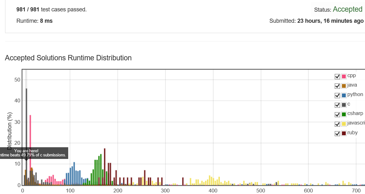Click the blue python color swatch
Viewport: 365px width, 194px height.
(344, 95)
